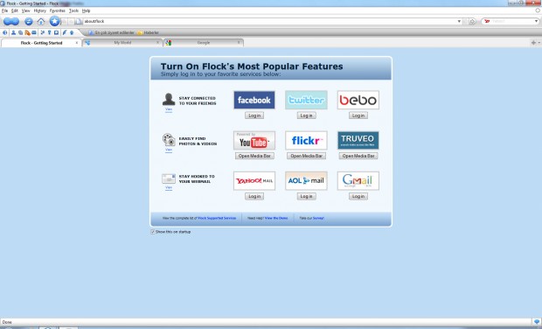The image size is (542, 329).
Task: Open a new tab with plus icon
Action: point(533,43)
